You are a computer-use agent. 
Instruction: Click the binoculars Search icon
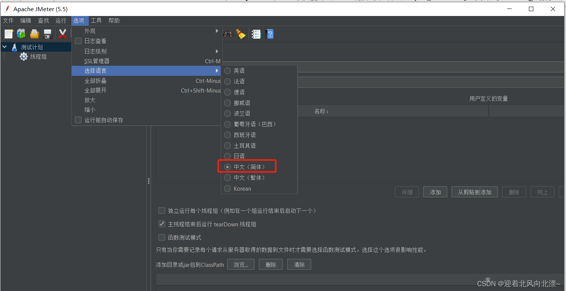(x=228, y=34)
